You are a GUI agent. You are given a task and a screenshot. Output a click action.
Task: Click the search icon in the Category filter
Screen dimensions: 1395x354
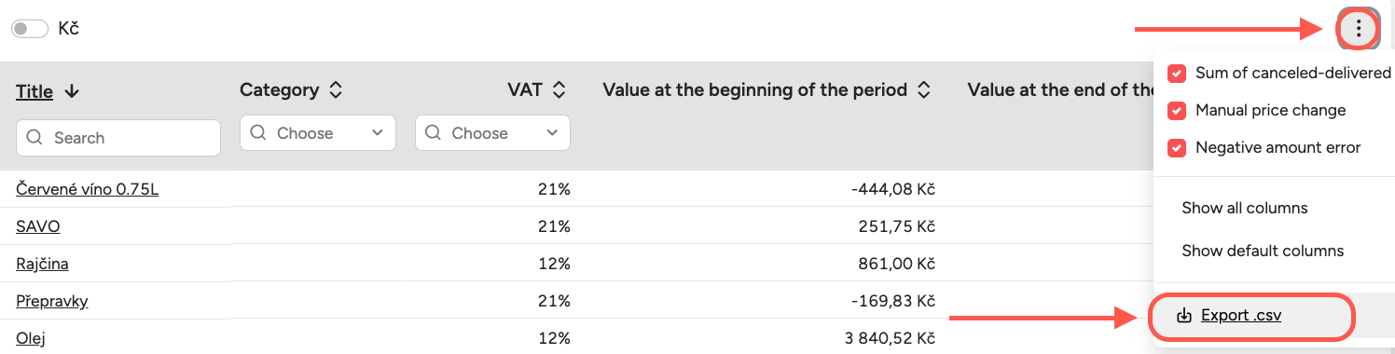[258, 133]
